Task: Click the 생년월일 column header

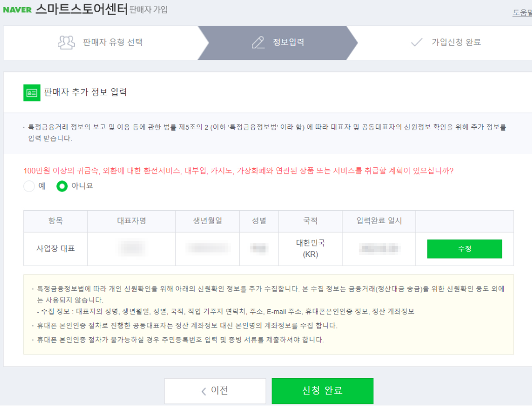Action: coord(207,221)
